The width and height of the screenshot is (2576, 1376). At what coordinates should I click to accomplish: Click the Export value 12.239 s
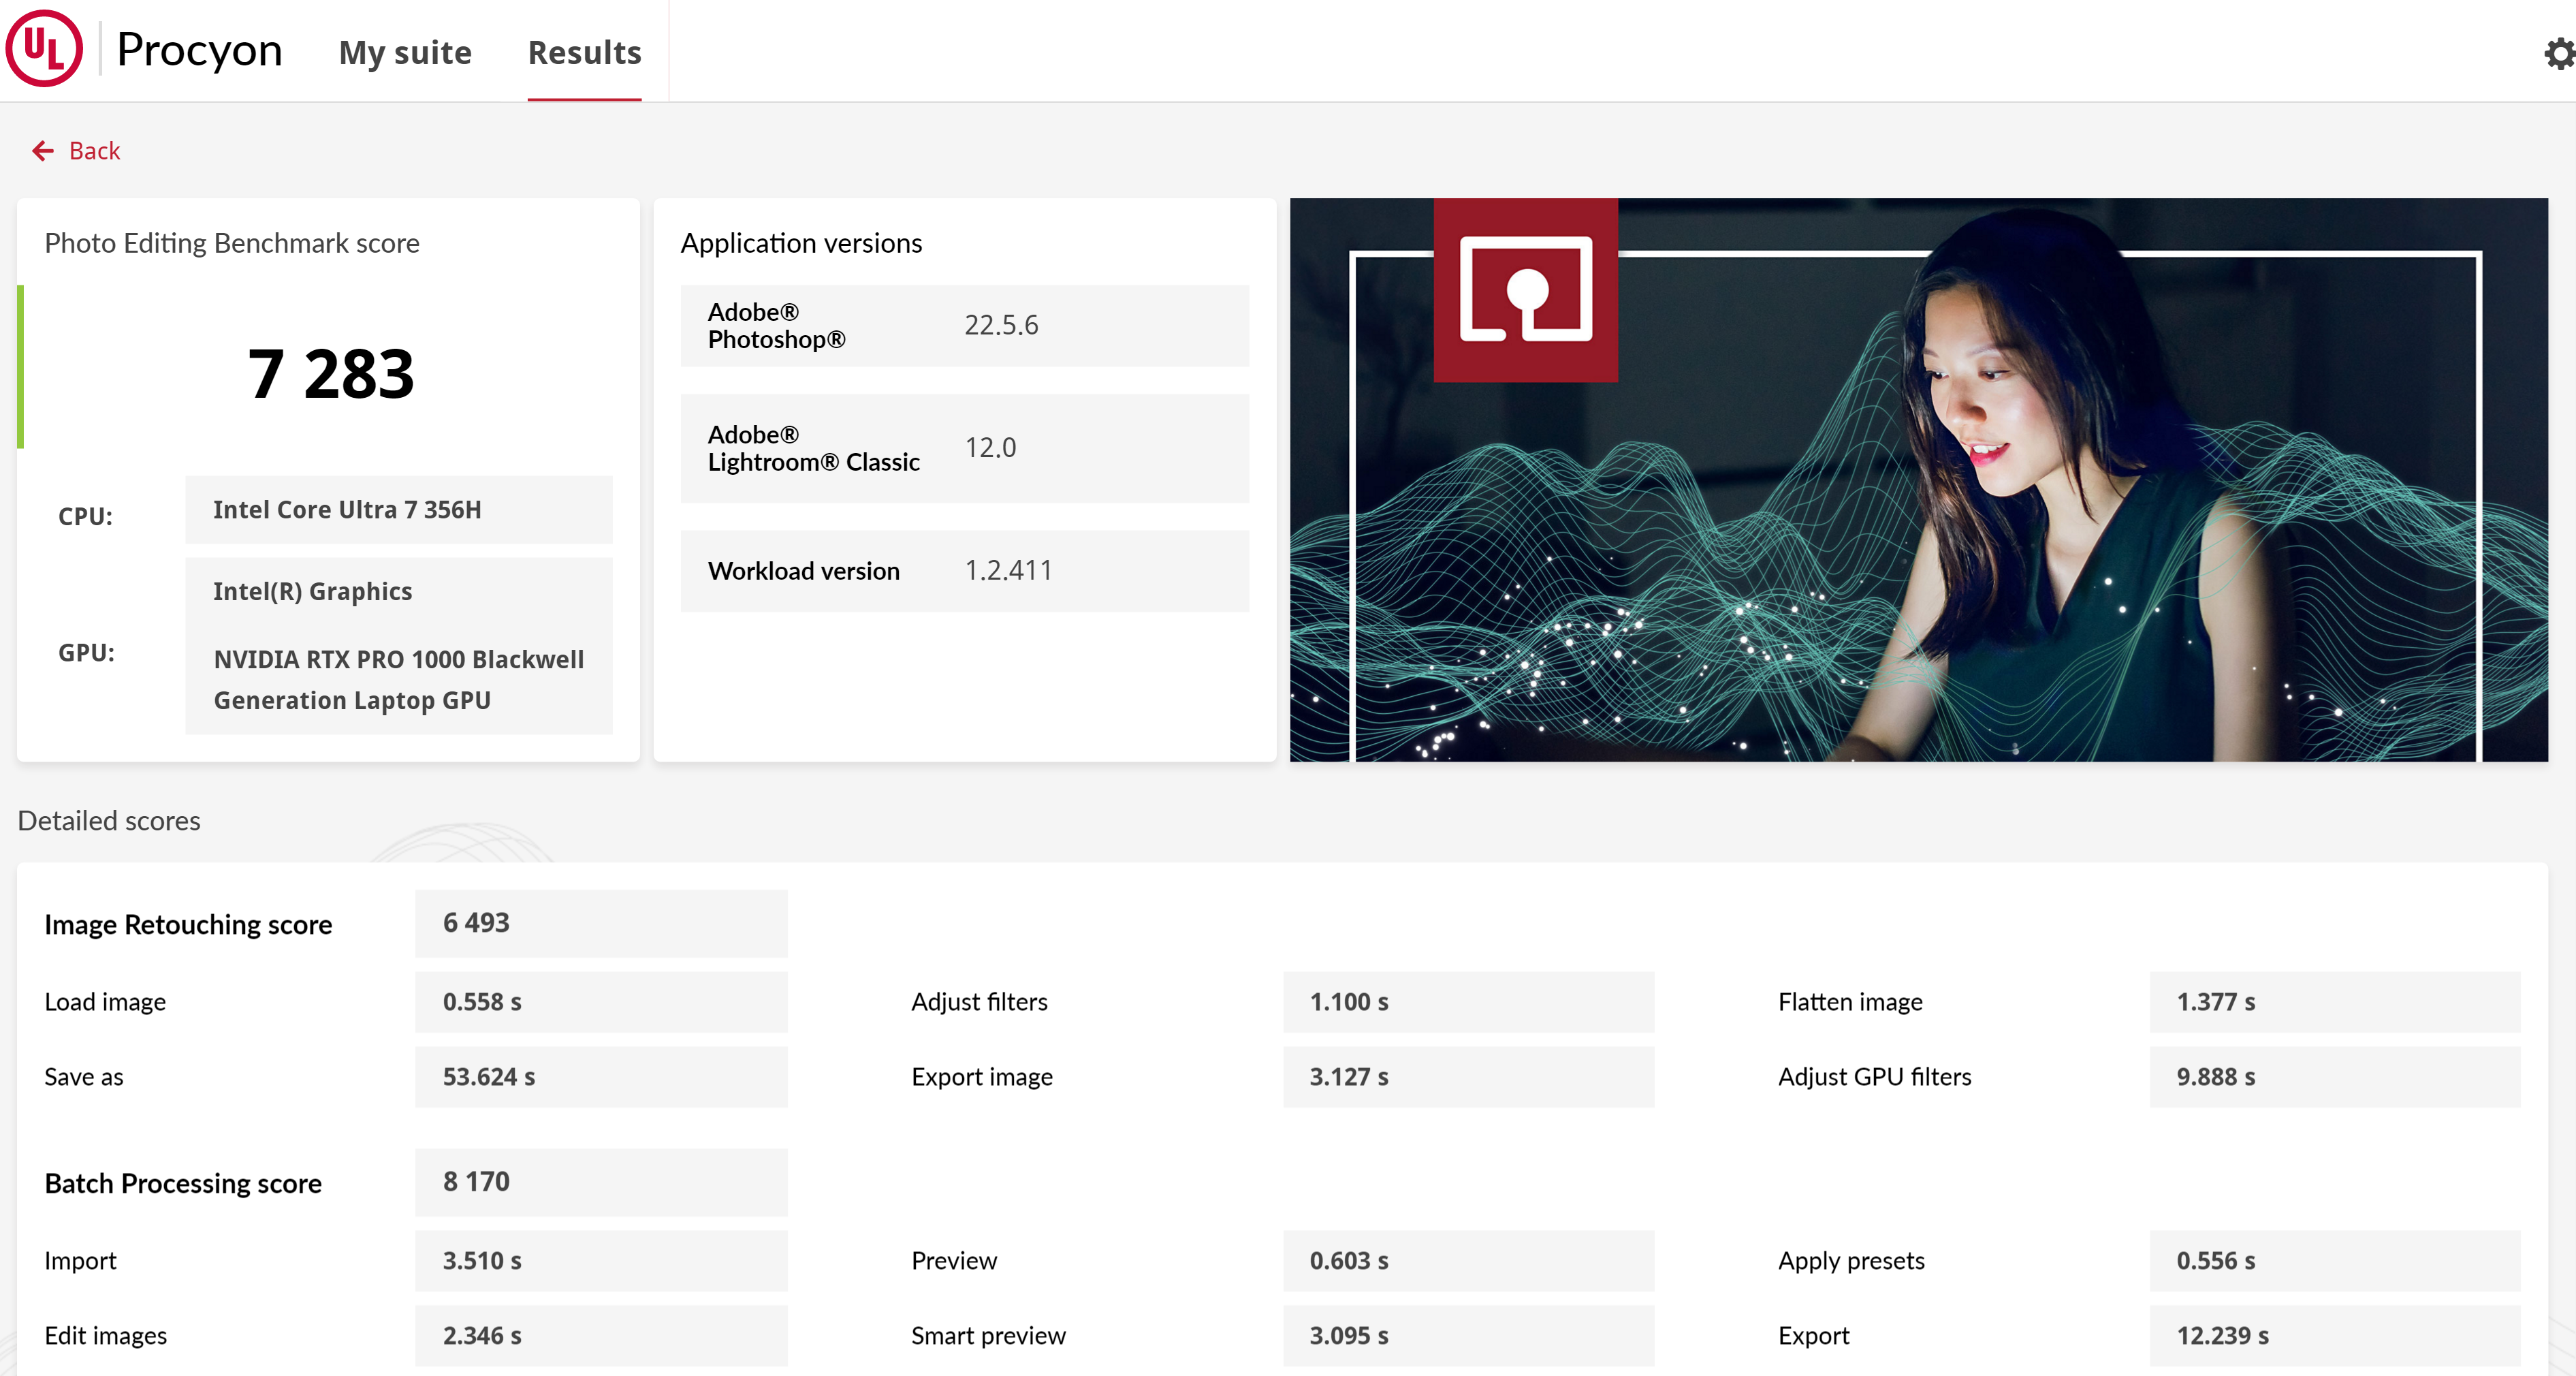[2335, 1336]
